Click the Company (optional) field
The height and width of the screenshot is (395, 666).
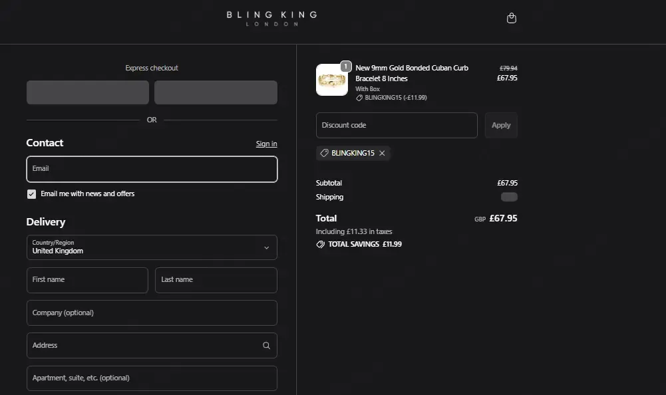(152, 313)
